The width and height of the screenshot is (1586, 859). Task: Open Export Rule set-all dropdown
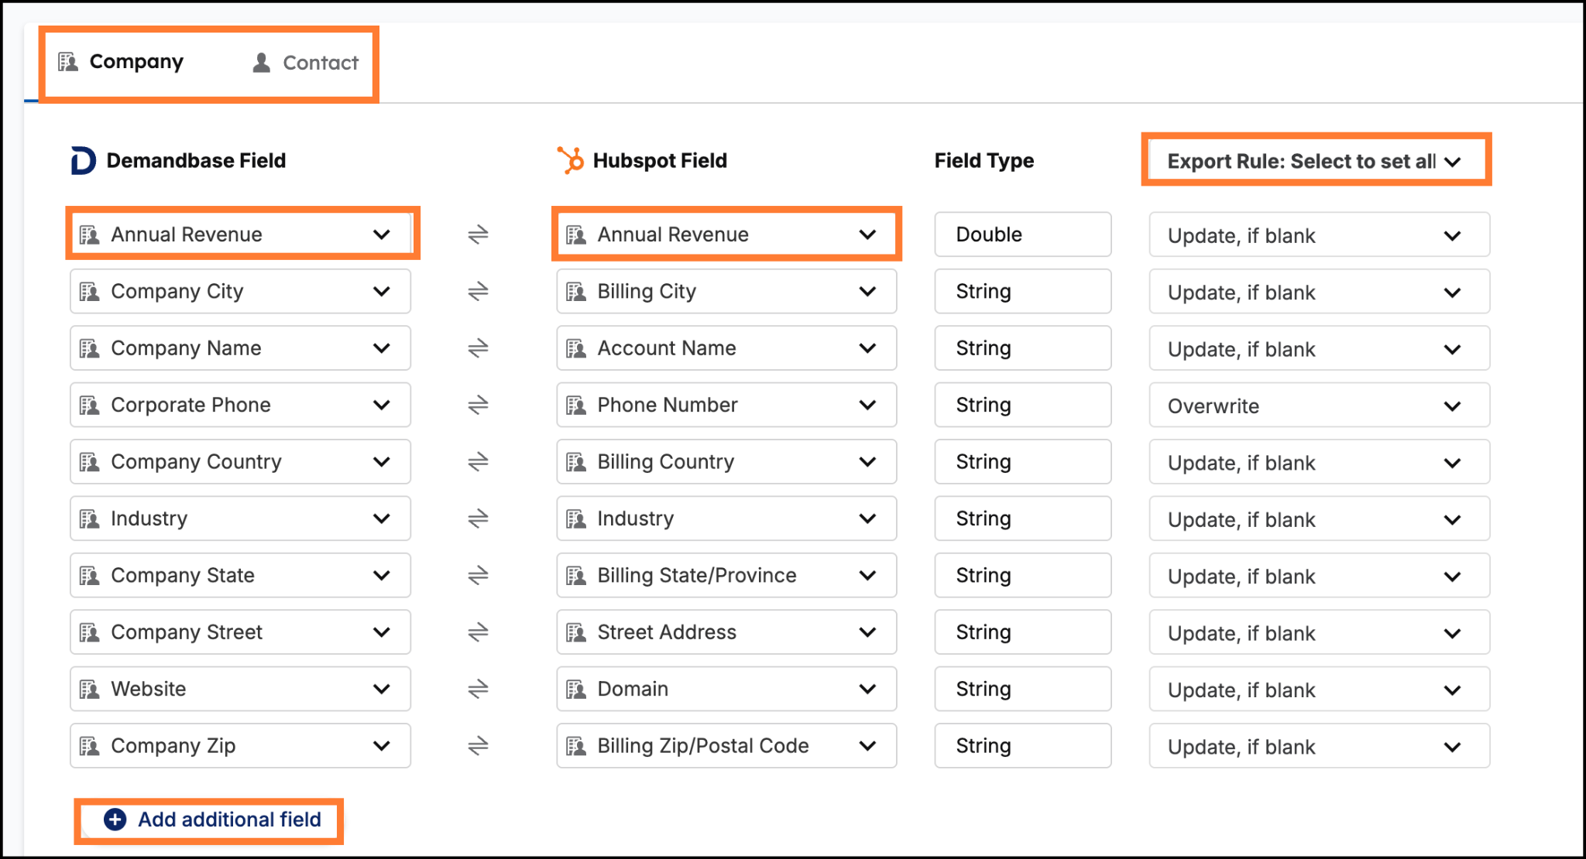click(x=1316, y=161)
